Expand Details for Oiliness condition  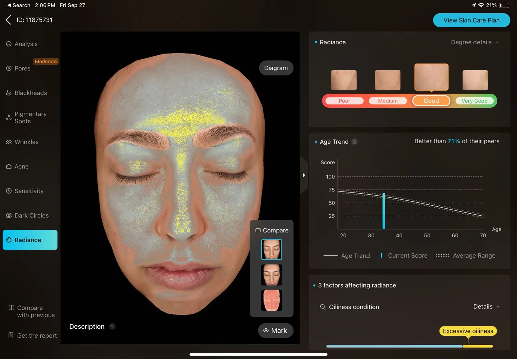point(486,306)
